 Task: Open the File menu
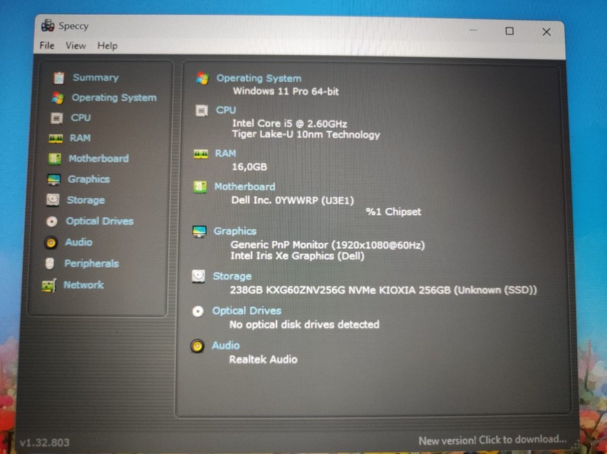47,46
